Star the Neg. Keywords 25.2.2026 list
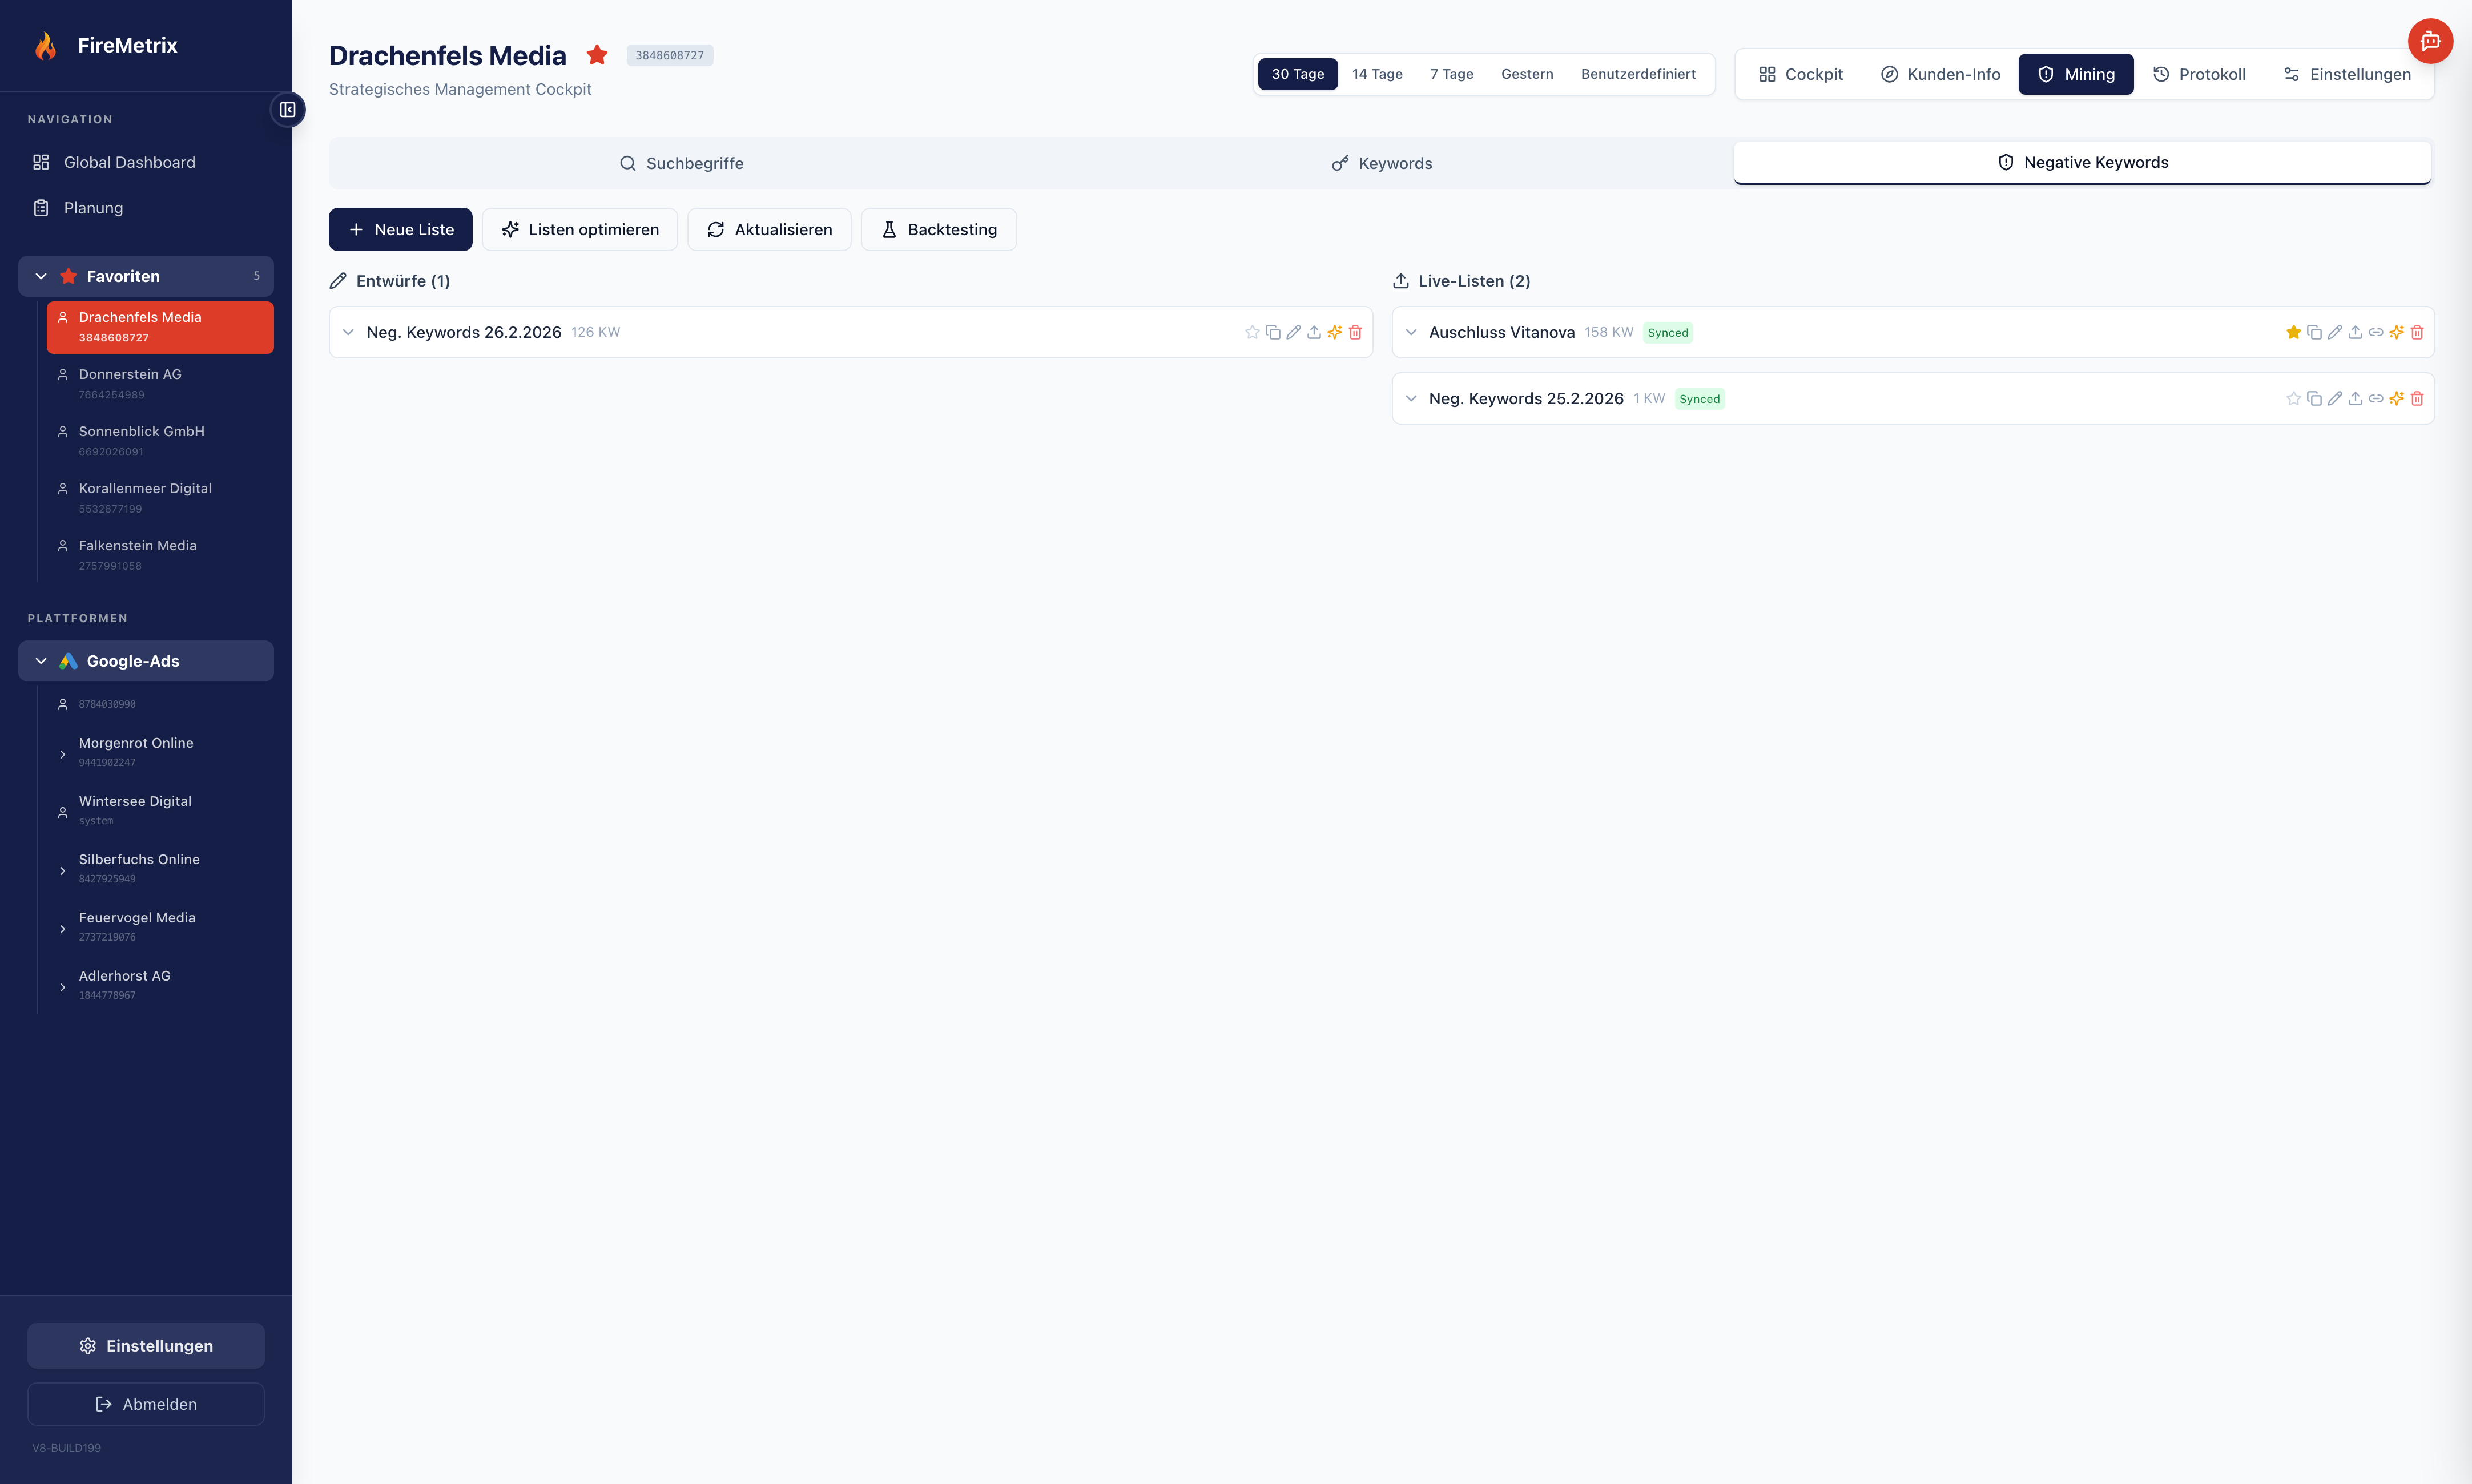Viewport: 2472px width, 1484px height. pyautogui.click(x=2294, y=398)
